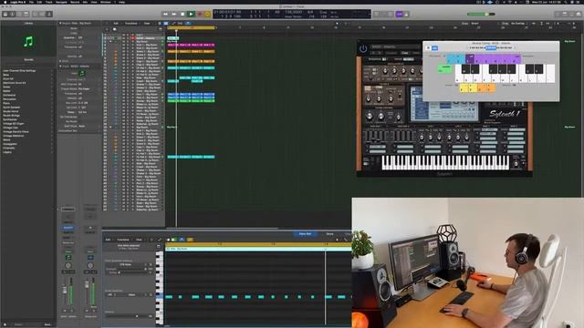Toggle Catch Playhead button in tracks area
Screen dimensions: 584x328
188,24
